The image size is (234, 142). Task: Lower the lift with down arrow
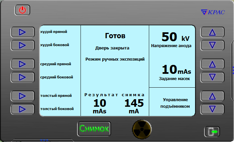coord(212,109)
